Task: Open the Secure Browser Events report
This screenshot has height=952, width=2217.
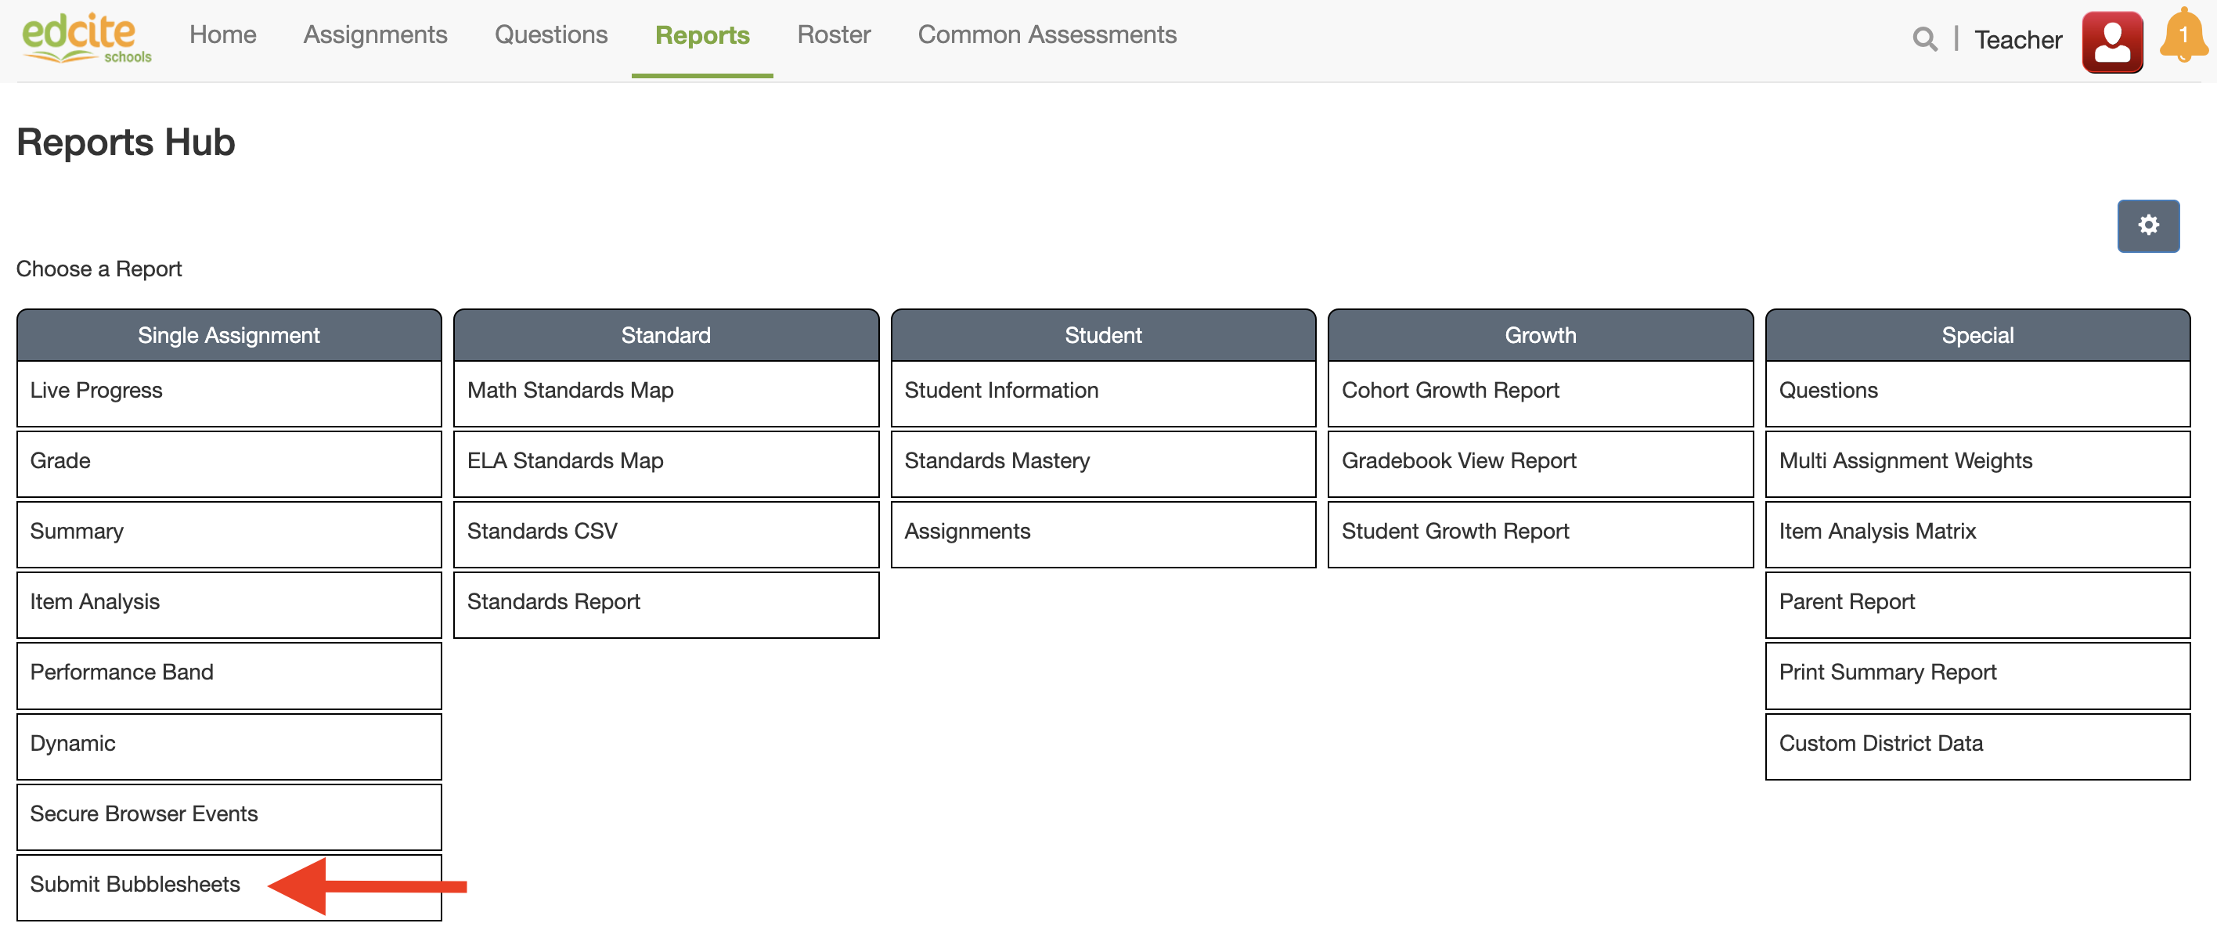Action: tap(144, 813)
